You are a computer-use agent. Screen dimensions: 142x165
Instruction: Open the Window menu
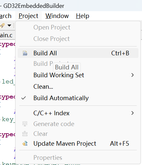point(57,16)
